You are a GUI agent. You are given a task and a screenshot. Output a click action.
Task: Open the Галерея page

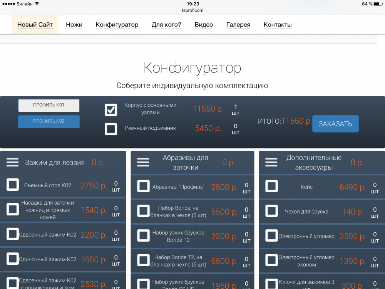[238, 25]
